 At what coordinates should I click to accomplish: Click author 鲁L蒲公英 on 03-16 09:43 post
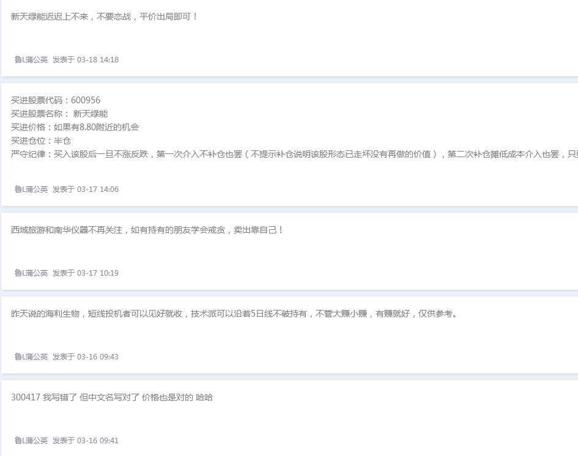click(31, 356)
